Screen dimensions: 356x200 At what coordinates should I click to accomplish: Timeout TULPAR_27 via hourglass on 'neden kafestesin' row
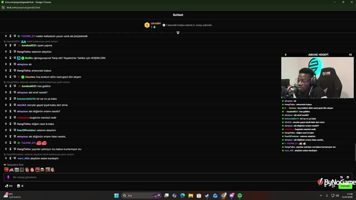pyautogui.click(x=10, y=36)
